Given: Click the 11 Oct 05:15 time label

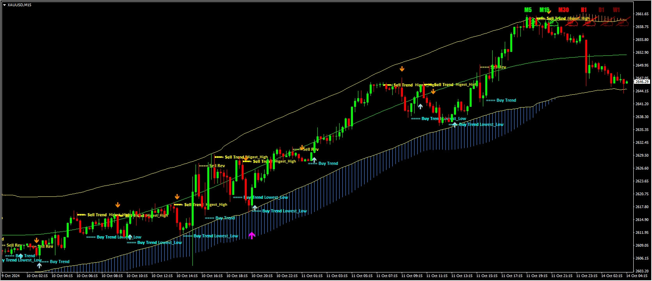Looking at the screenshot, I should click(362, 276).
